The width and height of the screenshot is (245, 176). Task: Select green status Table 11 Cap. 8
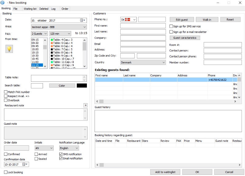tap(62, 62)
